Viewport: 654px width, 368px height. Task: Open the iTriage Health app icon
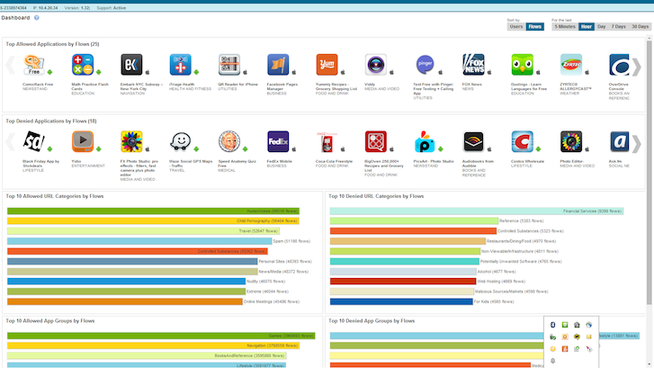point(180,65)
